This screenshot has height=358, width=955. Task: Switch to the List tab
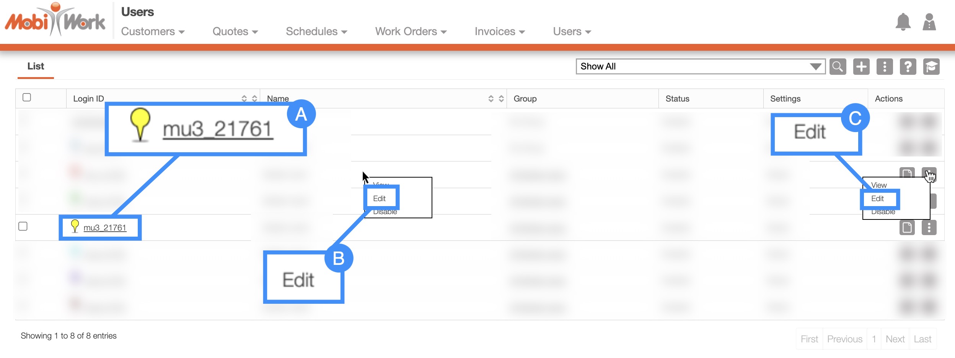[x=36, y=66]
